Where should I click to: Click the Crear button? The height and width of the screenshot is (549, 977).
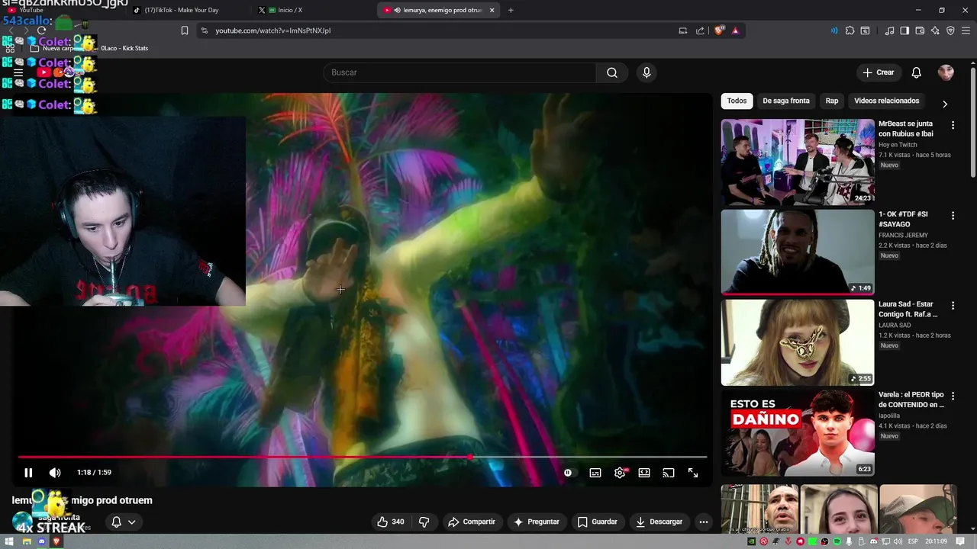(879, 72)
